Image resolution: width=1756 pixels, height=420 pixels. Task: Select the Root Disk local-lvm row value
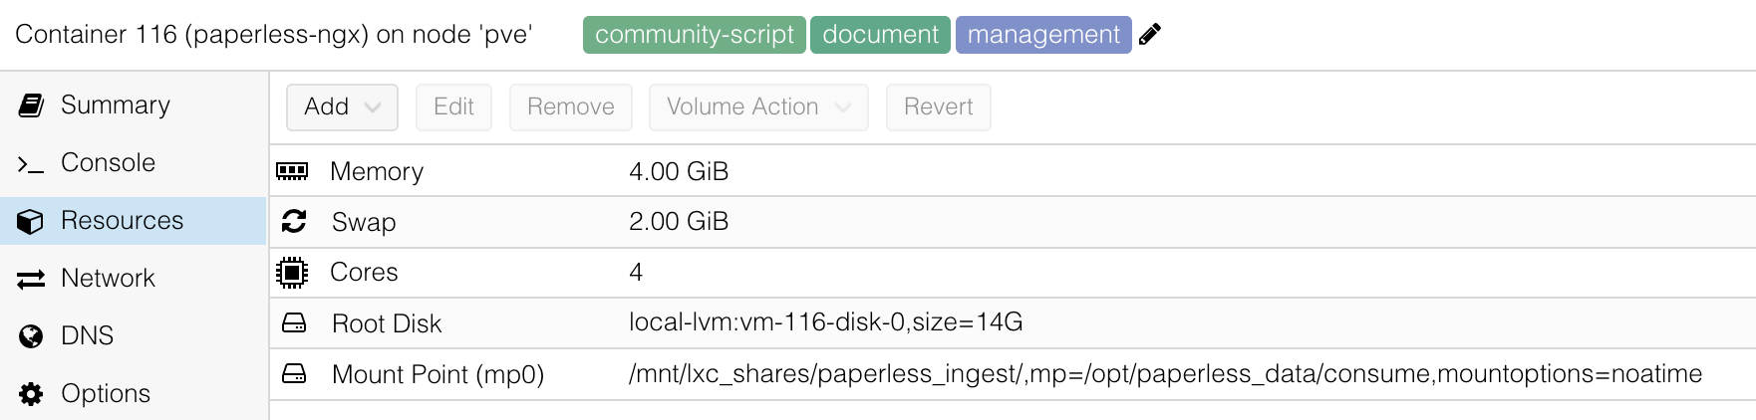click(825, 321)
